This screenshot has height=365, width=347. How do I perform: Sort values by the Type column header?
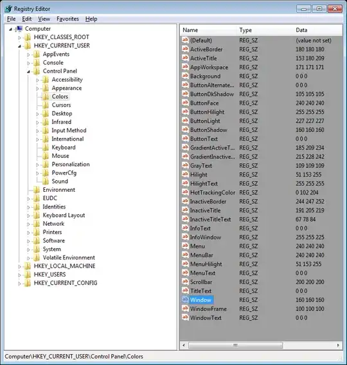[x=265, y=30]
